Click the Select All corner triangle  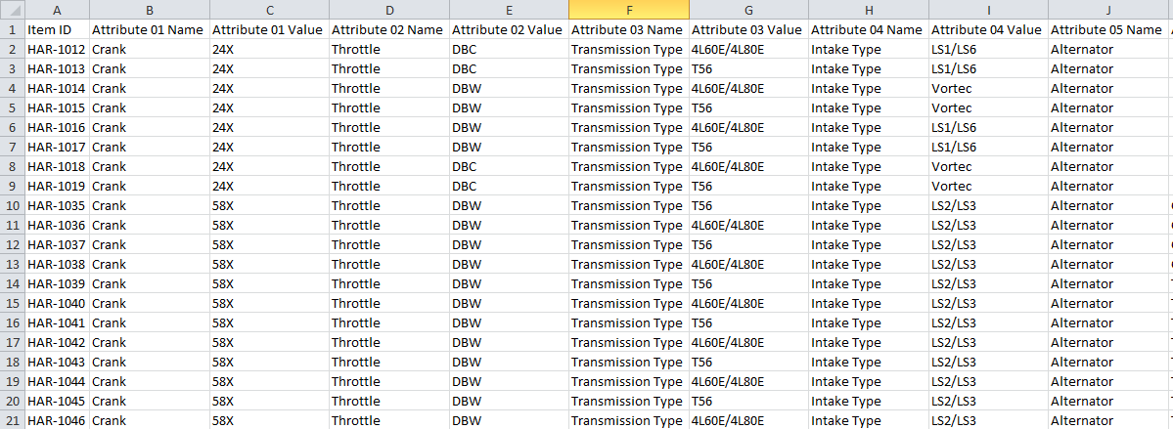point(13,9)
